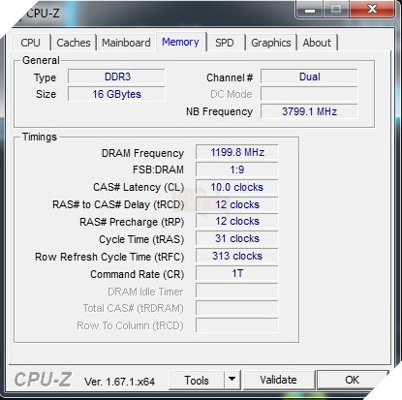The height and width of the screenshot is (400, 402).
Task: Click the version text Ver. 1.67.1.x64
Action: tap(119, 382)
